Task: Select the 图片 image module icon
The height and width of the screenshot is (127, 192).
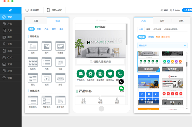Action: [x=47, y=46]
